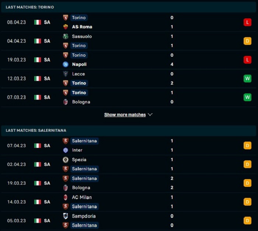Click the Spezia club crest
Image resolution: width=258 pixels, height=231 pixels.
click(x=66, y=160)
